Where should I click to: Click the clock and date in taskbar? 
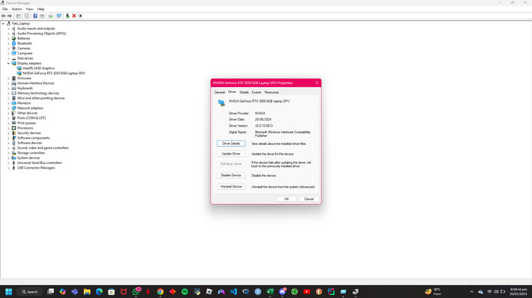coord(518,292)
